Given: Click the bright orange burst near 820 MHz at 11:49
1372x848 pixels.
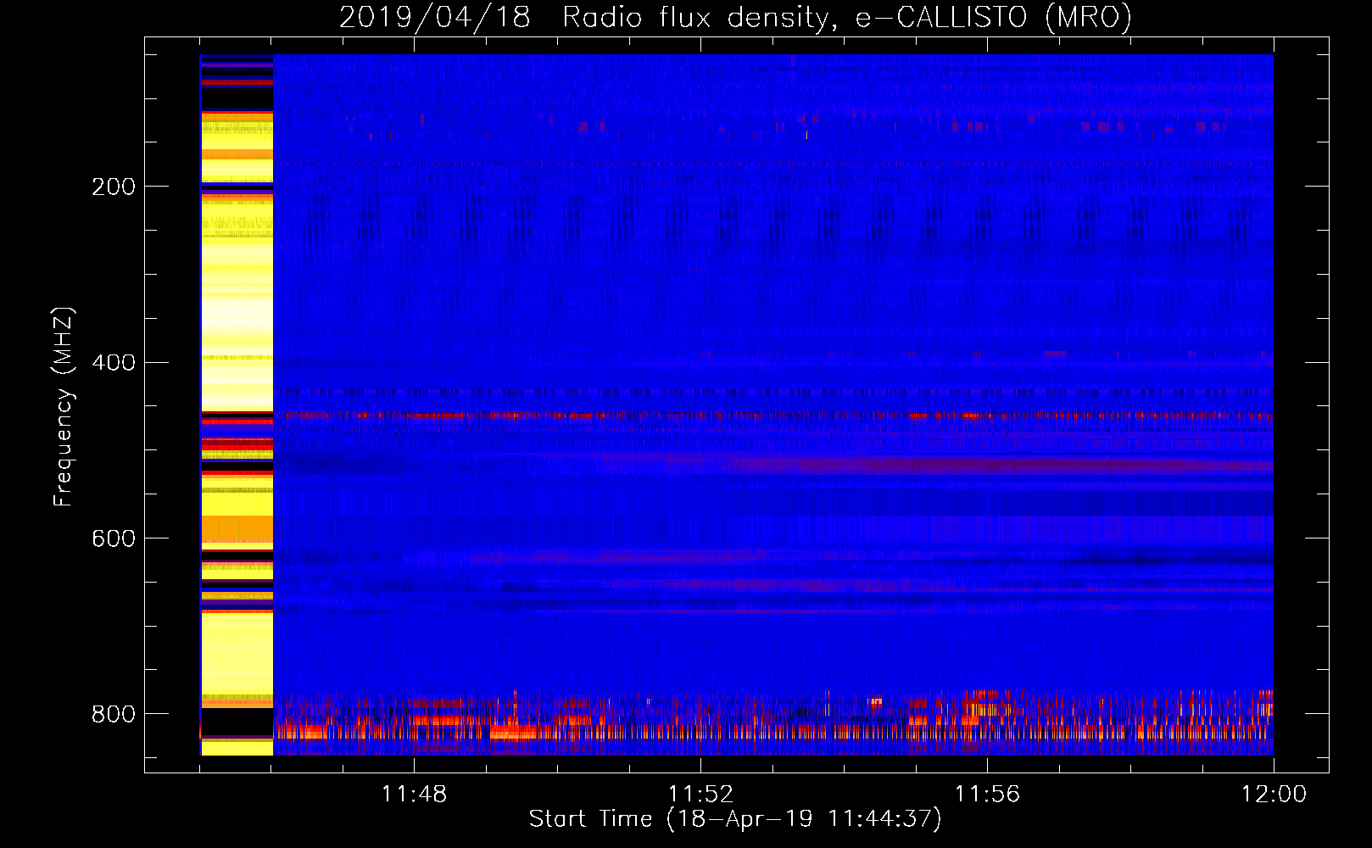Looking at the screenshot, I should coord(513,731).
